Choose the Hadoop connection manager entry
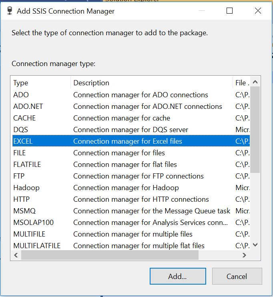 click(131, 188)
